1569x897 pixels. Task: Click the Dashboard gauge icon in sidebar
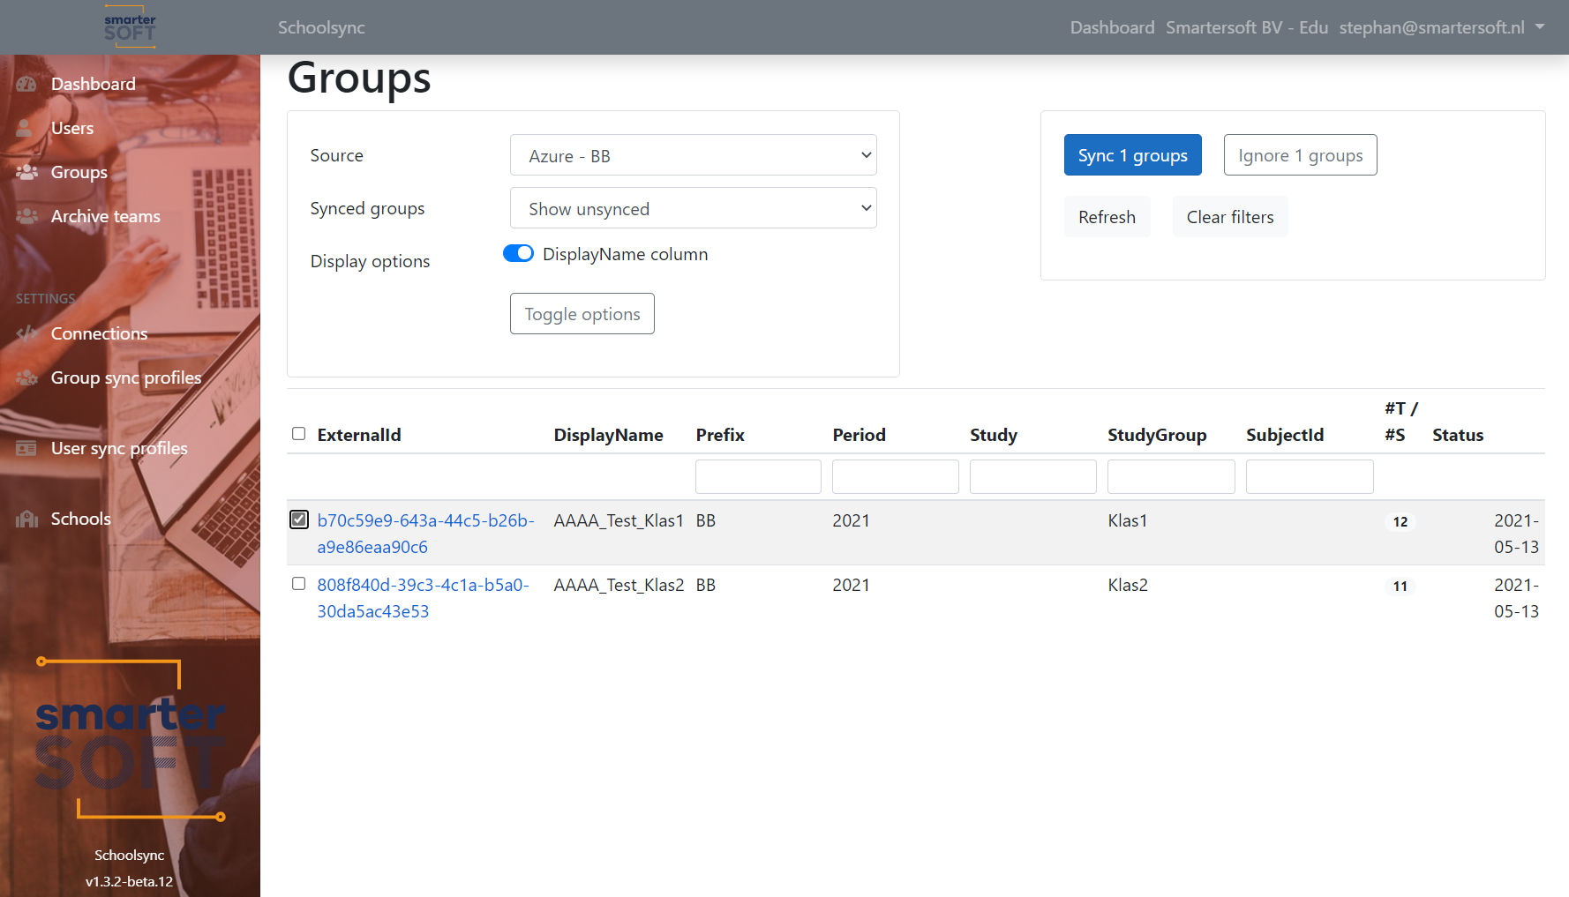[x=26, y=84]
